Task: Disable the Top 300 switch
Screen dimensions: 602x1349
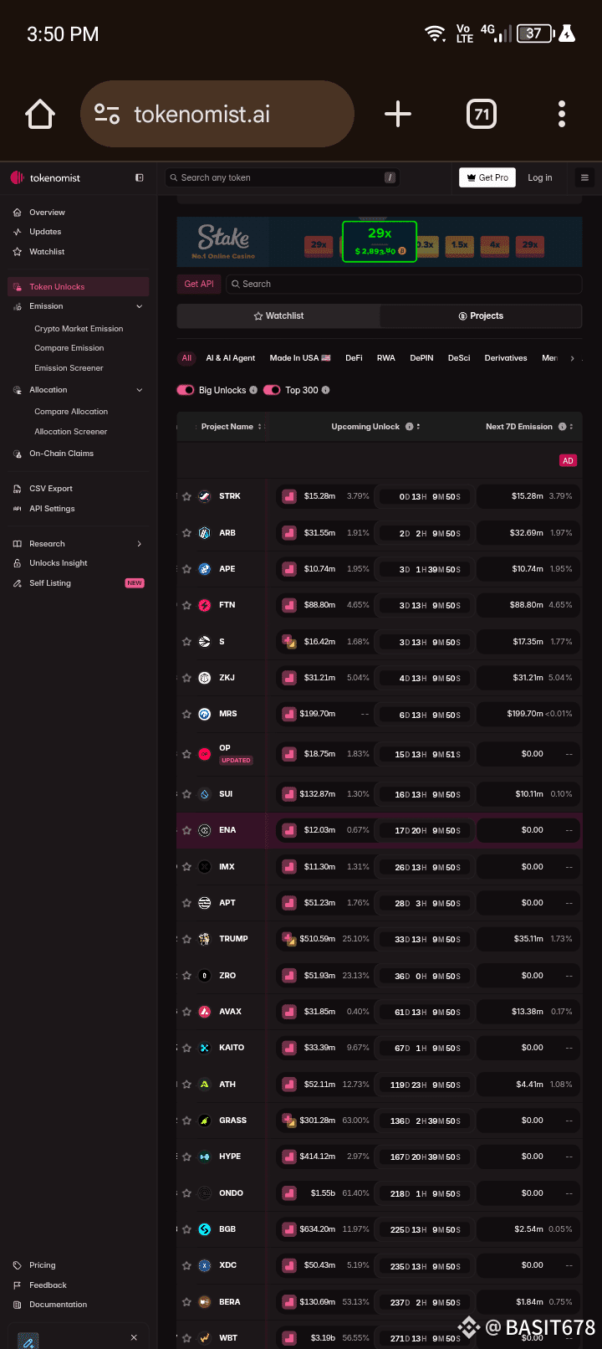Action: (272, 390)
